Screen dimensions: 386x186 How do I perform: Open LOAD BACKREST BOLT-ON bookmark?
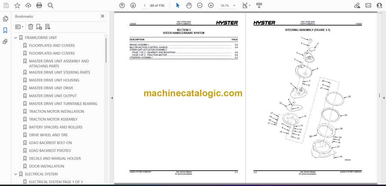51,143
